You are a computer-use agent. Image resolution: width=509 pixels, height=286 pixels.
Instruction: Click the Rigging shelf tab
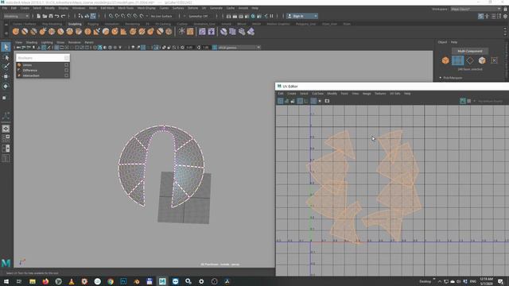pos(93,24)
